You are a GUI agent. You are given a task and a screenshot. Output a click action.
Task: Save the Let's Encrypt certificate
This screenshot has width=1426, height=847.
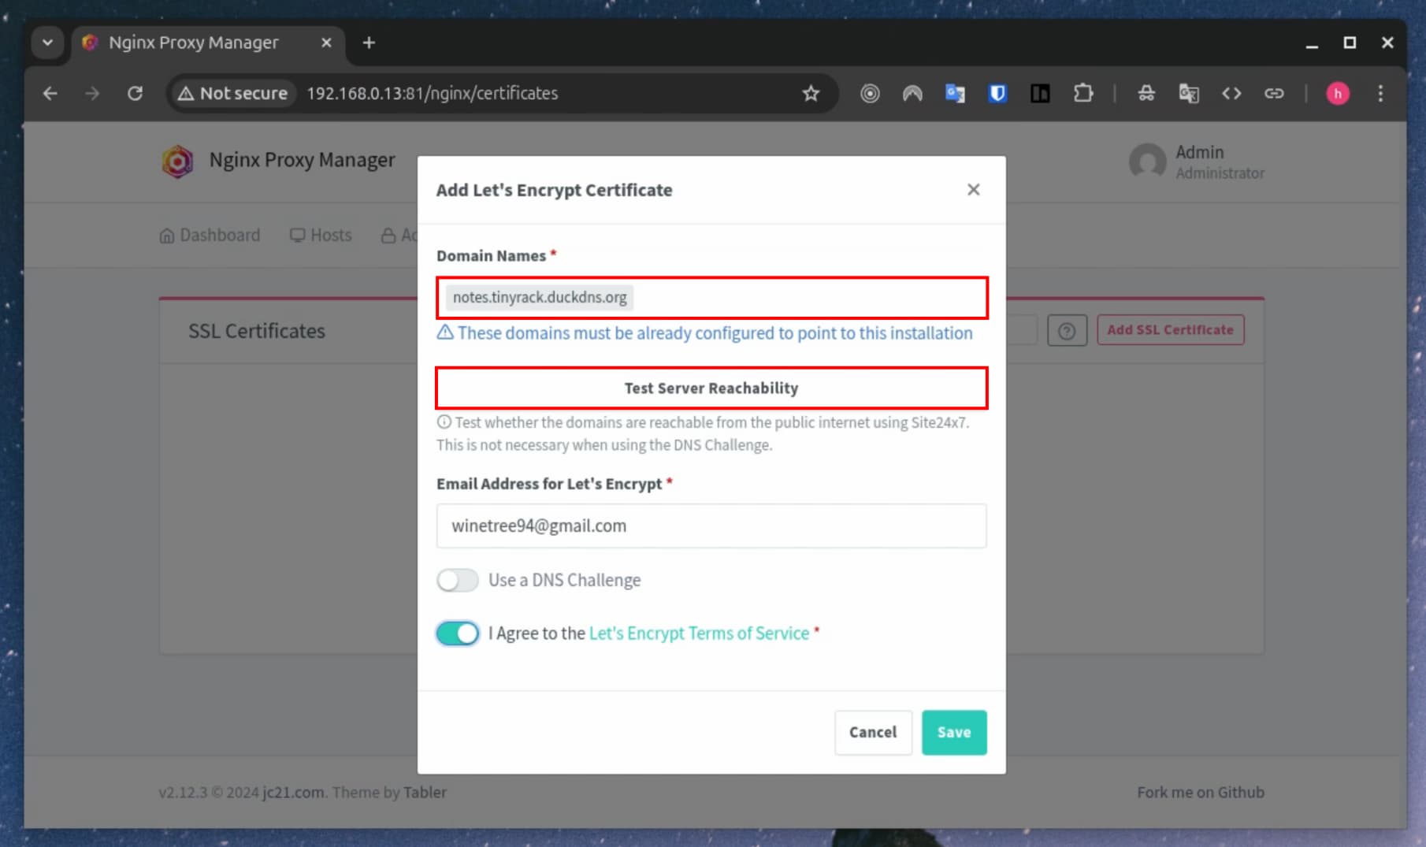[x=954, y=733]
